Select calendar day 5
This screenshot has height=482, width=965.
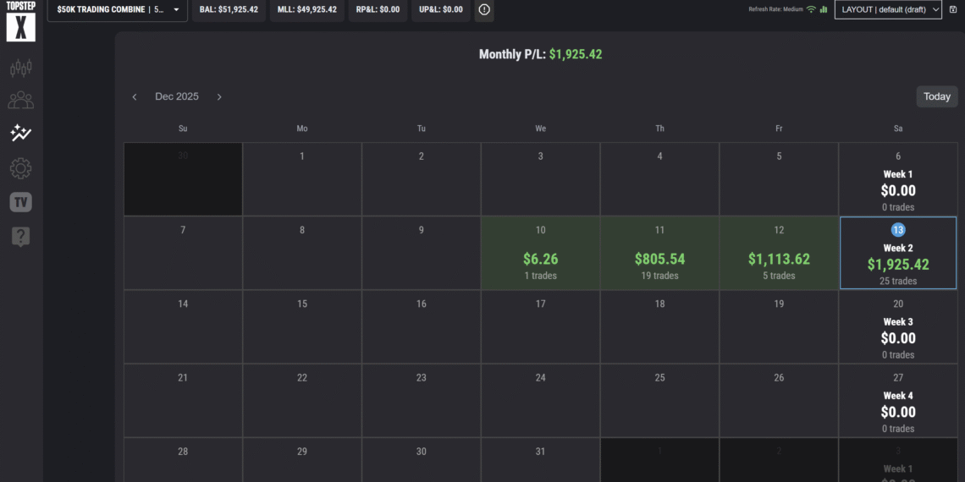click(779, 179)
